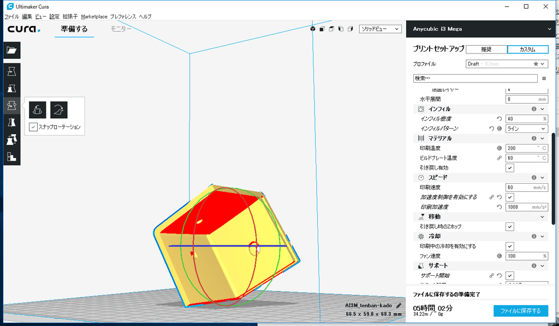This screenshot has width=559, height=326.
Task: Click info icon on マテリアル section header
Action: coord(534,138)
